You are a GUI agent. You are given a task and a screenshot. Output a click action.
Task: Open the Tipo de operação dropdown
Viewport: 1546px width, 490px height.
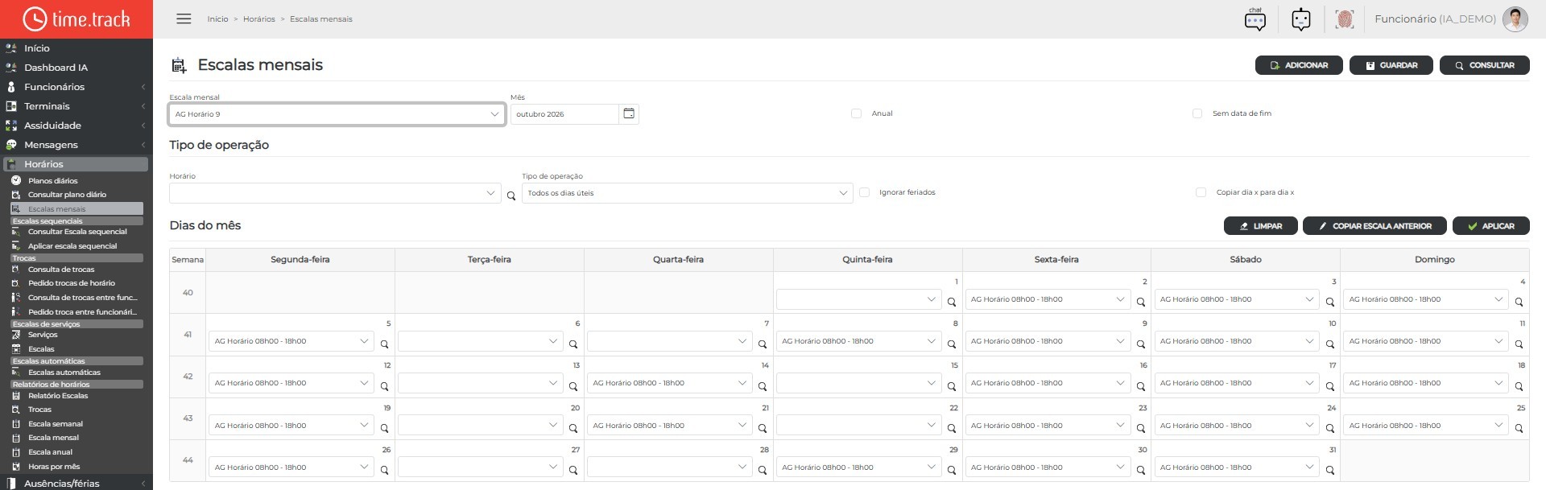(687, 193)
